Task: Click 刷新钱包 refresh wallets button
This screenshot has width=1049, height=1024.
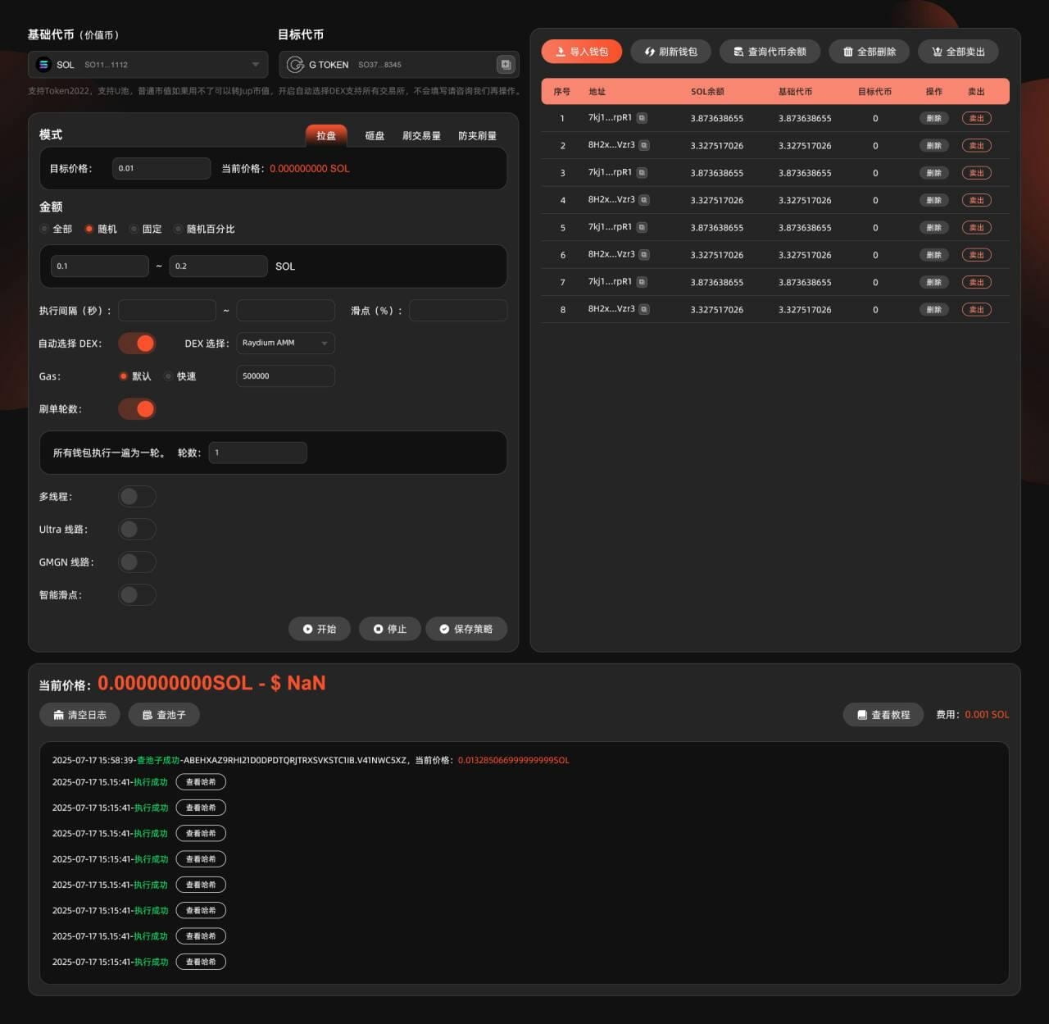Action: click(x=670, y=52)
